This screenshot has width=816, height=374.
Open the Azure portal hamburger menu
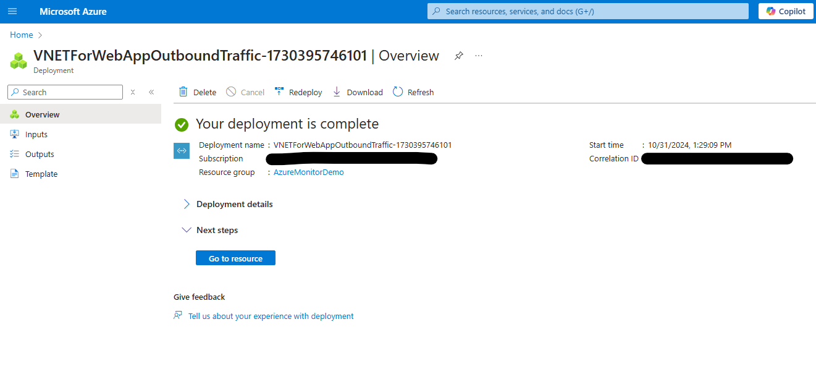pyautogui.click(x=12, y=11)
